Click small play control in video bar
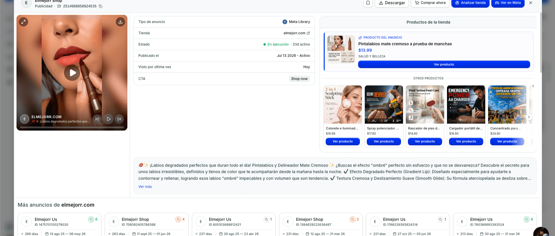This screenshot has width=555, height=236. [108, 119]
